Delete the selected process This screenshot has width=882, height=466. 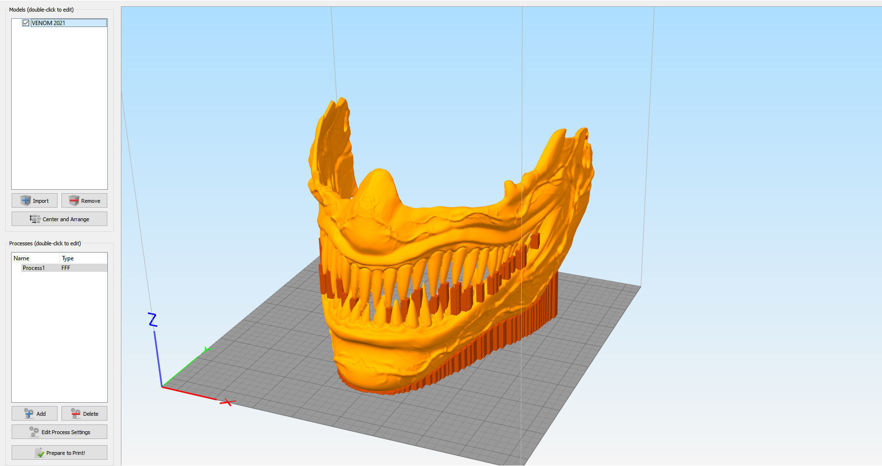tap(84, 413)
